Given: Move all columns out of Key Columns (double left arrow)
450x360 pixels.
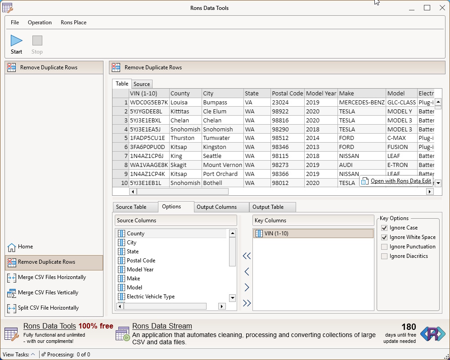Looking at the screenshot, I should coord(247,256).
